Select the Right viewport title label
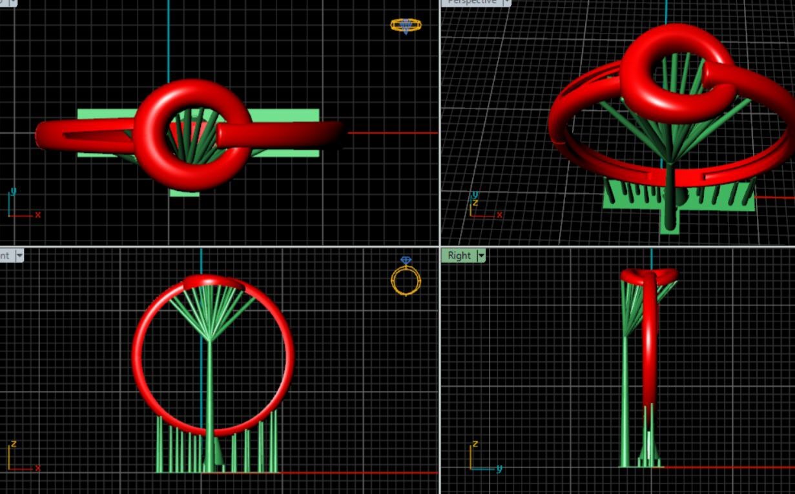The height and width of the screenshot is (494, 795). click(x=459, y=255)
